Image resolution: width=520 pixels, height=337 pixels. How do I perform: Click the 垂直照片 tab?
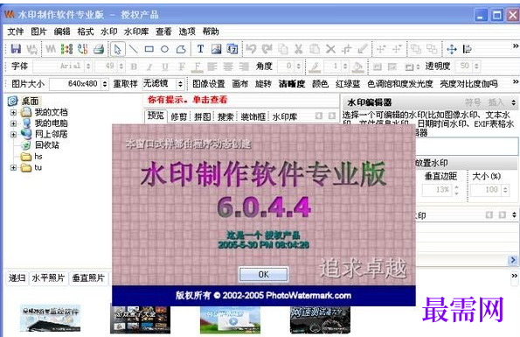88,277
